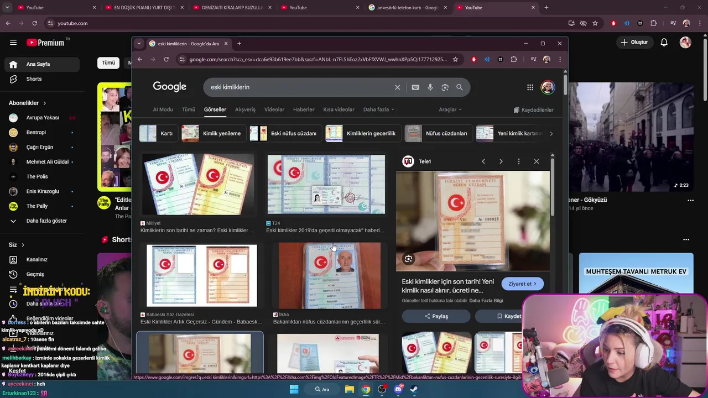Open Google Lens image search
Screen dimensions: 708x398
click(445, 87)
